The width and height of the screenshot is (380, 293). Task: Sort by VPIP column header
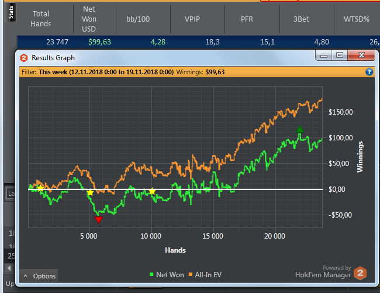click(x=192, y=19)
